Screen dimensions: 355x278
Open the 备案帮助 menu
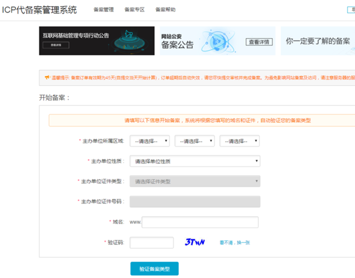165,9
